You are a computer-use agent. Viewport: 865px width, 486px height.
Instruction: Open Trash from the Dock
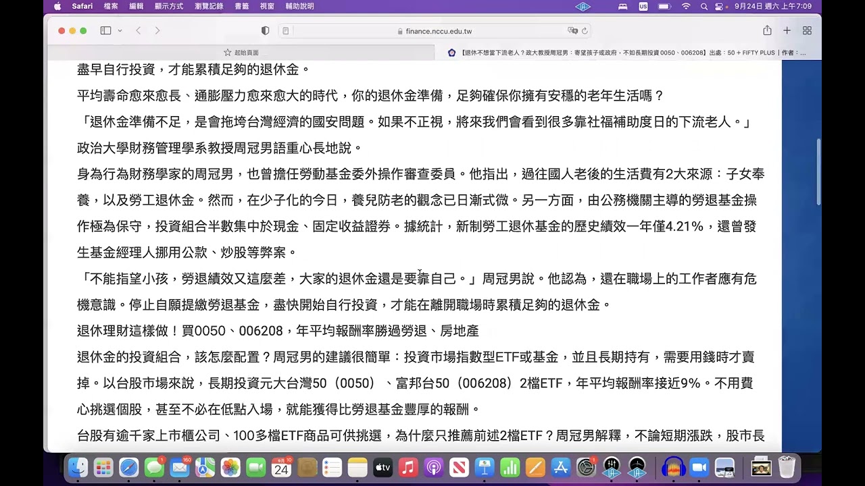pos(787,467)
